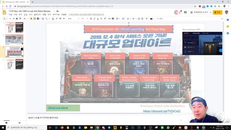Viewport: 231px width, 130px height.
Task: Click the border weight icon
Action: [60, 19]
